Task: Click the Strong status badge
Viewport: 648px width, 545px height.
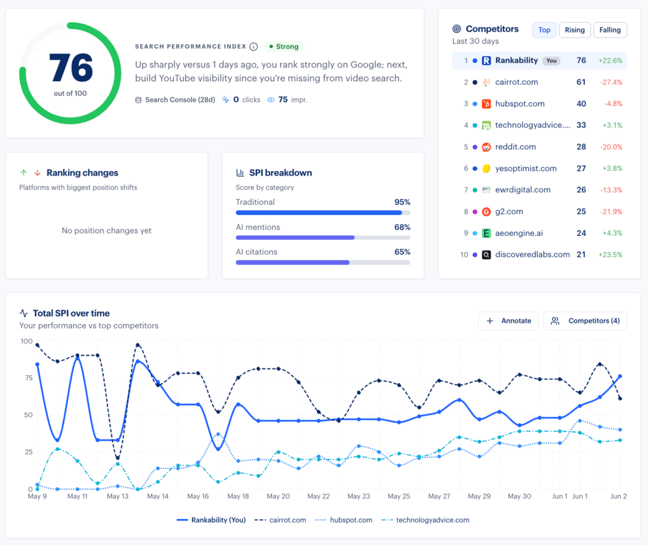Action: 284,47
